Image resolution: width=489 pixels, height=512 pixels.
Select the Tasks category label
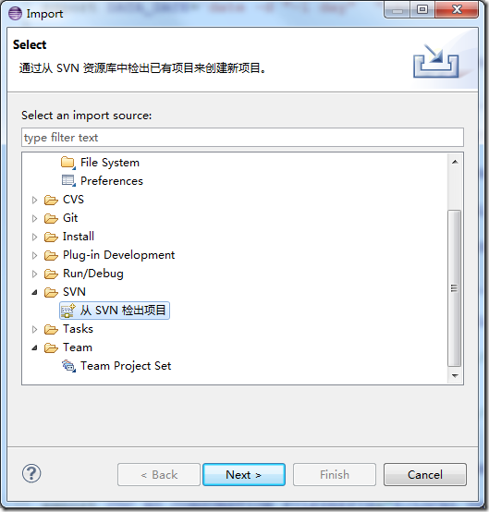pos(78,329)
